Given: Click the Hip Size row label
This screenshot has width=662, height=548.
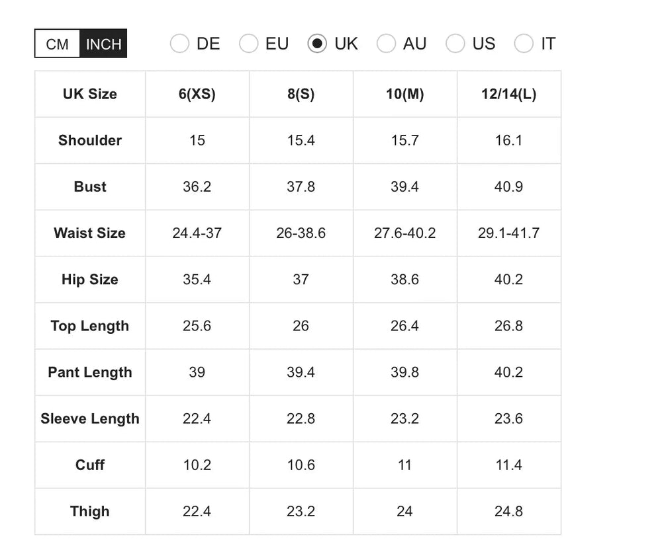Looking at the screenshot, I should point(89,280).
